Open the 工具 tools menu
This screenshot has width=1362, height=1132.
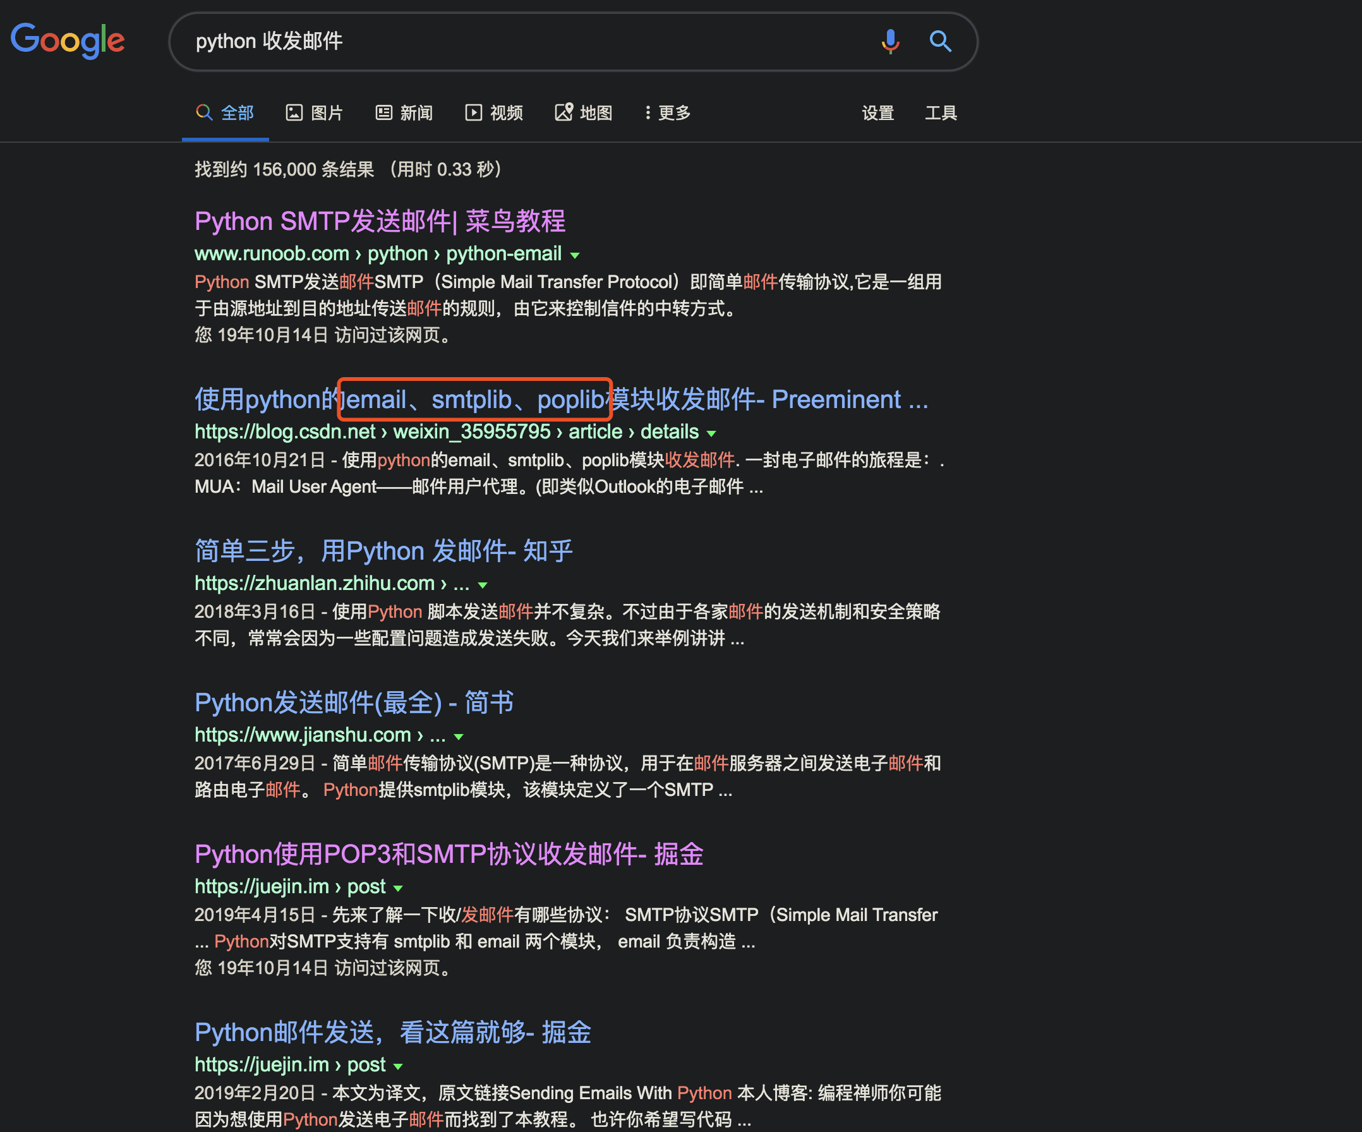941,113
